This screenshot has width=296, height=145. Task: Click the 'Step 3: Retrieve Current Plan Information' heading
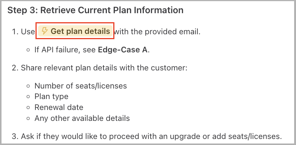(x=95, y=10)
